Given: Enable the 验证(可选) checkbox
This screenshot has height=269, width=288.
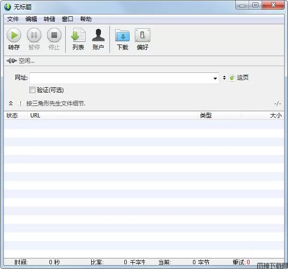Looking at the screenshot, I should pos(32,90).
